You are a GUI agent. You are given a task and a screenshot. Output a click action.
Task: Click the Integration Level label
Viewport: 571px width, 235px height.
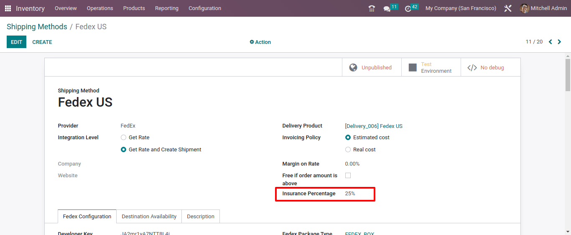pyautogui.click(x=78, y=138)
